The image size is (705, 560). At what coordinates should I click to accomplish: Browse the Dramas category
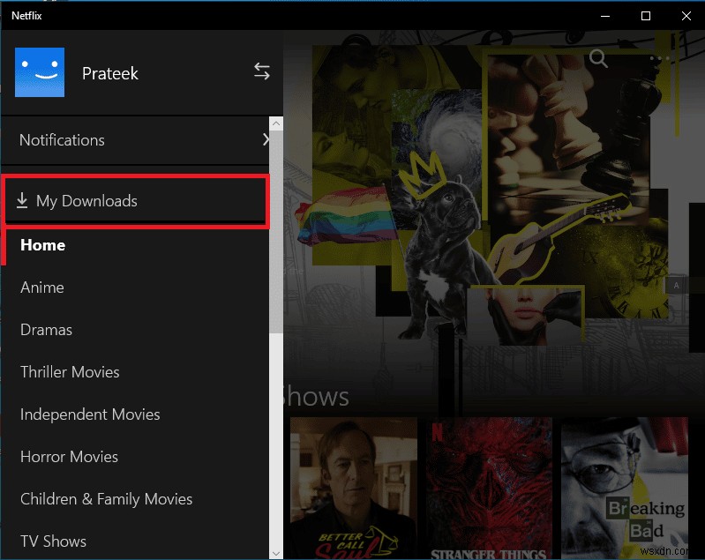[46, 330]
